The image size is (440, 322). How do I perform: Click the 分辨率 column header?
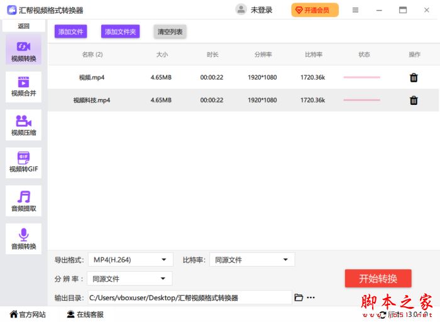[x=263, y=55]
